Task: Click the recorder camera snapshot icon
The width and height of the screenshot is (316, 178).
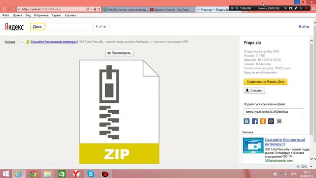Action: click(290, 8)
